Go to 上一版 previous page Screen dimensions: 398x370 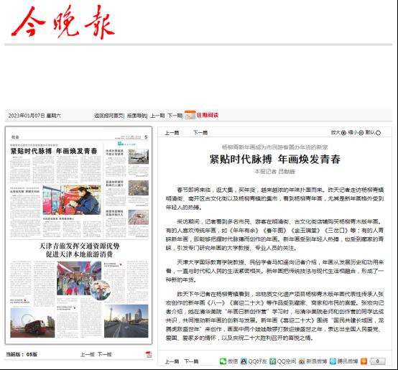[88, 354]
